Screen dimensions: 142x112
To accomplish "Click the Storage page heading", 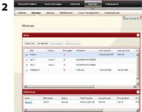I will (28, 26).
